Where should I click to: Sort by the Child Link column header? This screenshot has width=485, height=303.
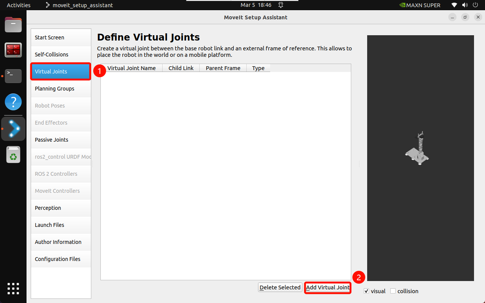point(181,68)
